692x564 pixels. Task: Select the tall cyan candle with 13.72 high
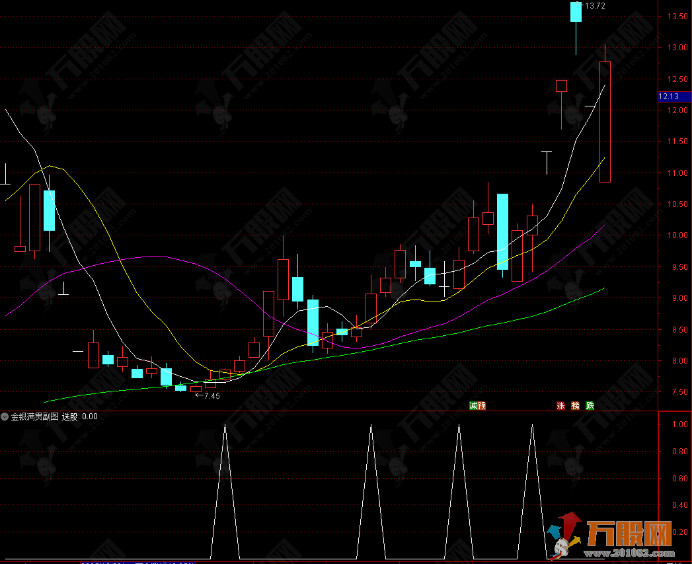[x=576, y=12]
